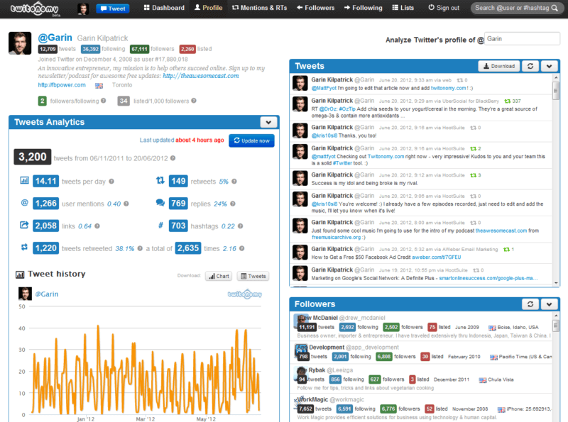This screenshot has width=568, height=422.
Task: Click the green retweet icon showing 337
Action: [508, 101]
